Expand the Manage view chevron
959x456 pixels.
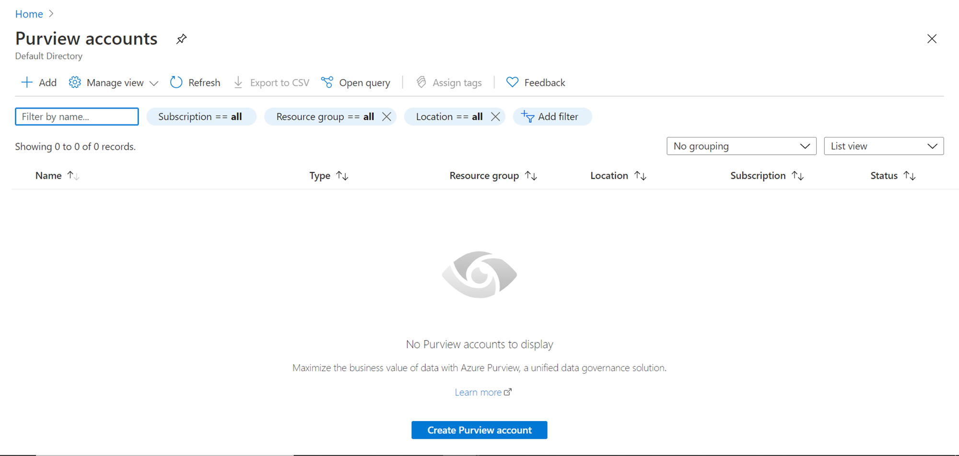[x=154, y=83]
